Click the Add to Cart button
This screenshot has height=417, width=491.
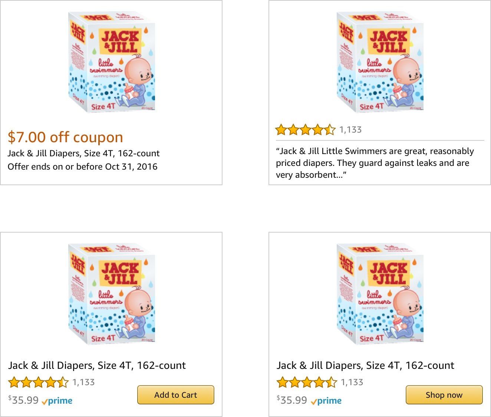pos(176,395)
